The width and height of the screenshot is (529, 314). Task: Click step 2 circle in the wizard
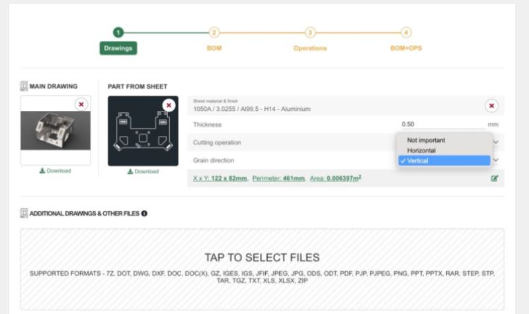coord(214,32)
